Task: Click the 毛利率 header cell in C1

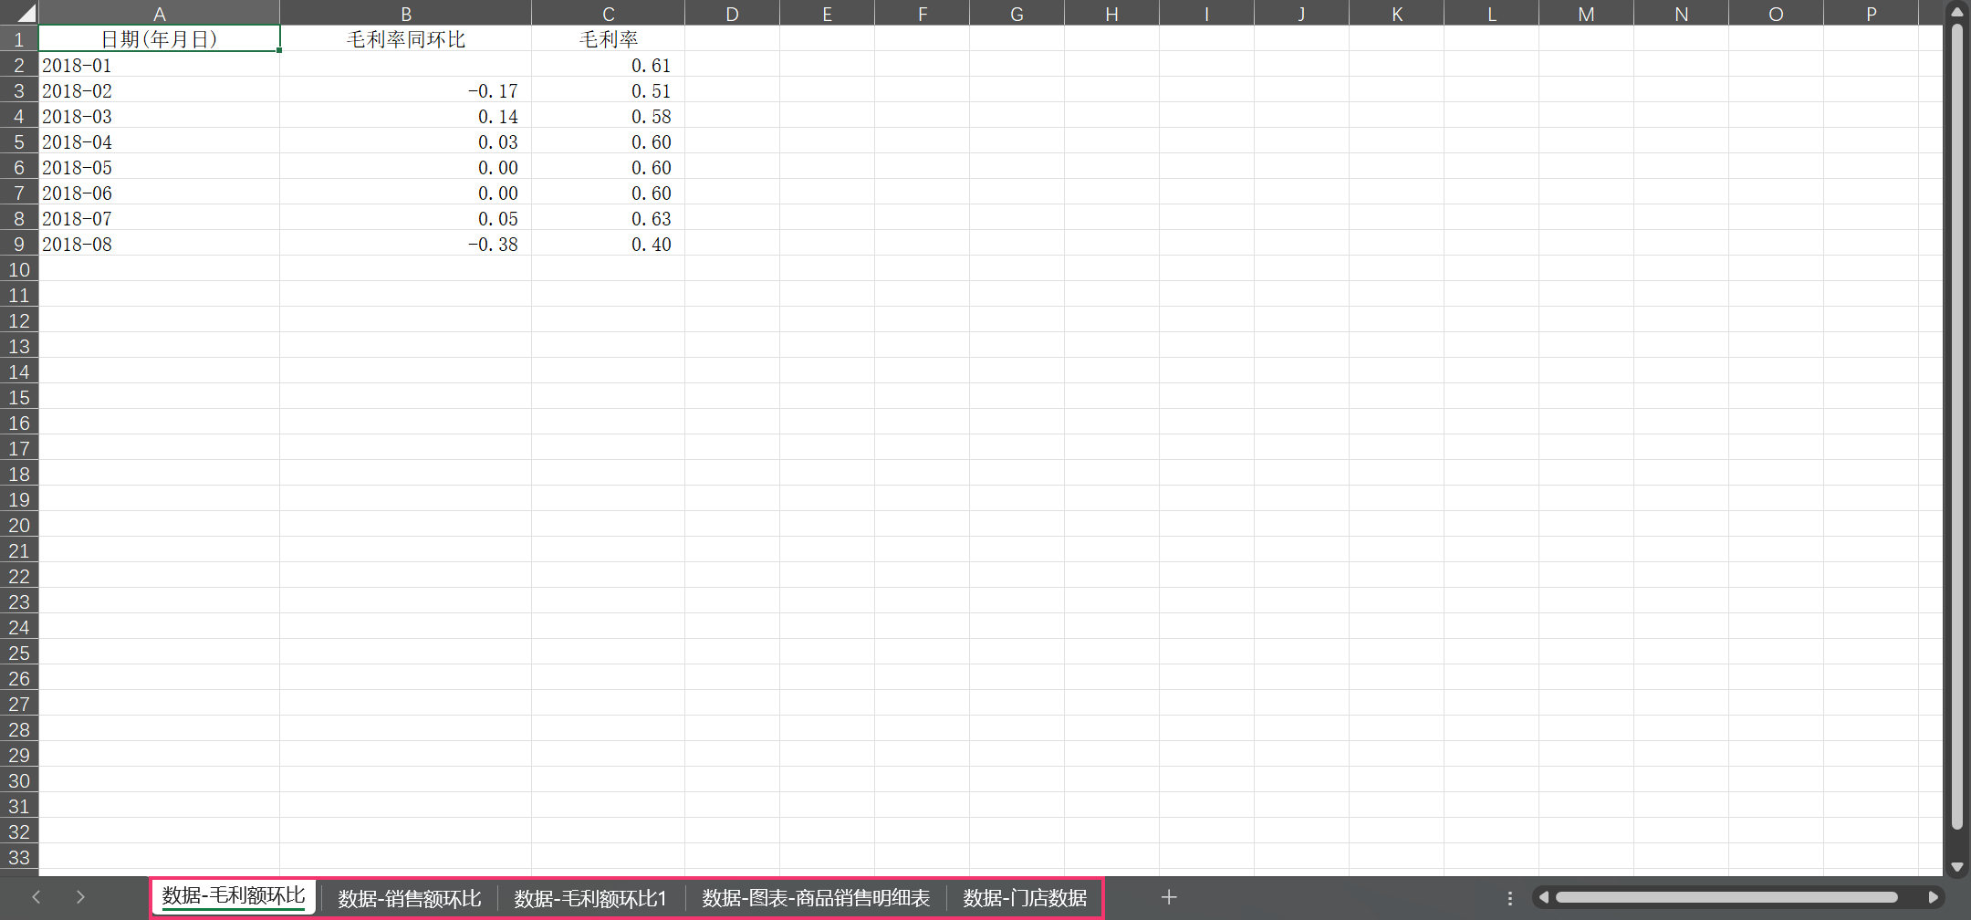Action: click(609, 38)
